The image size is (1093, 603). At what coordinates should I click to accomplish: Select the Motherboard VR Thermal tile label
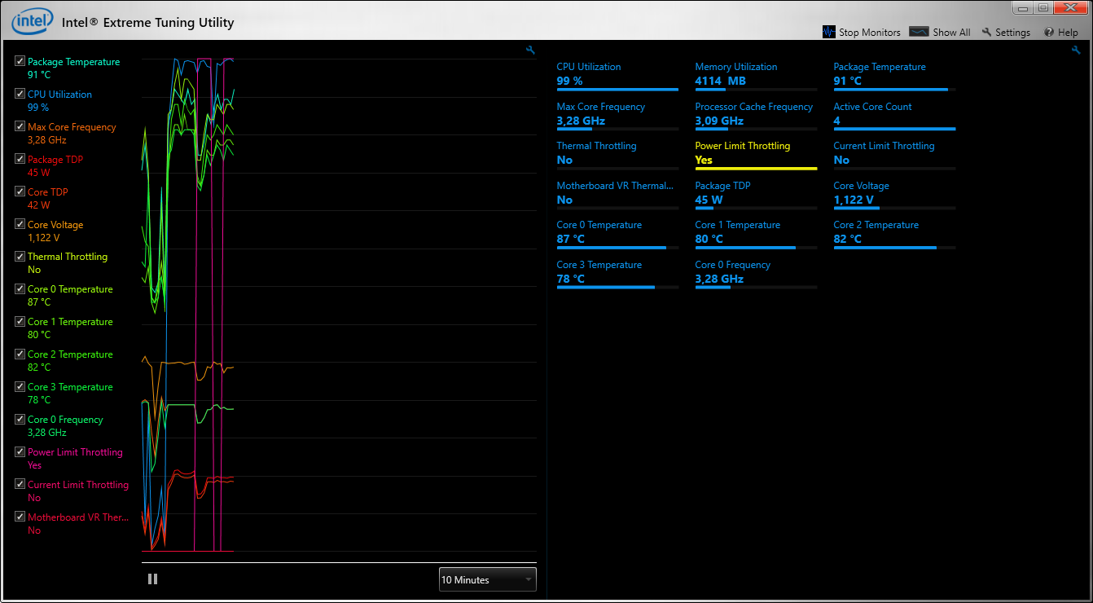click(x=615, y=186)
